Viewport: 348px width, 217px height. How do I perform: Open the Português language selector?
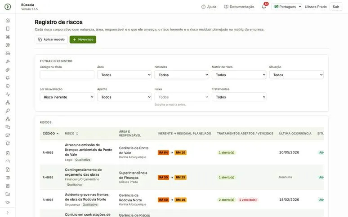coord(286,7)
